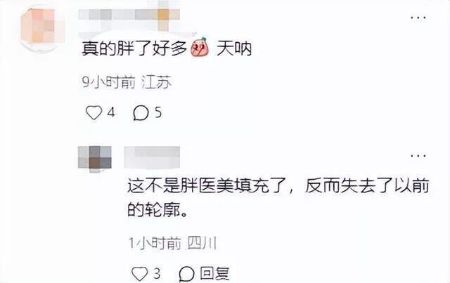Image resolution: width=450 pixels, height=283 pixels.
Task: Click the '1小时前 四川' reply timestamp
Action: pos(172,244)
